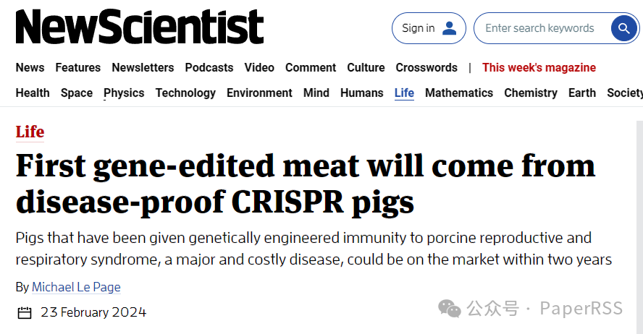The height and width of the screenshot is (334, 643).
Task: Open the Podcasts page
Action: (x=209, y=67)
